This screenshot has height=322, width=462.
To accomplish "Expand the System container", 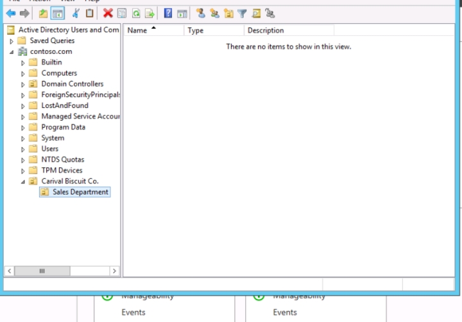I will click(22, 139).
